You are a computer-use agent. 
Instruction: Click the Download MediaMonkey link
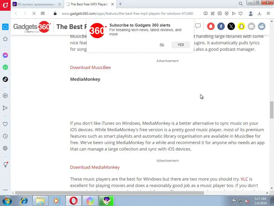[95, 167]
